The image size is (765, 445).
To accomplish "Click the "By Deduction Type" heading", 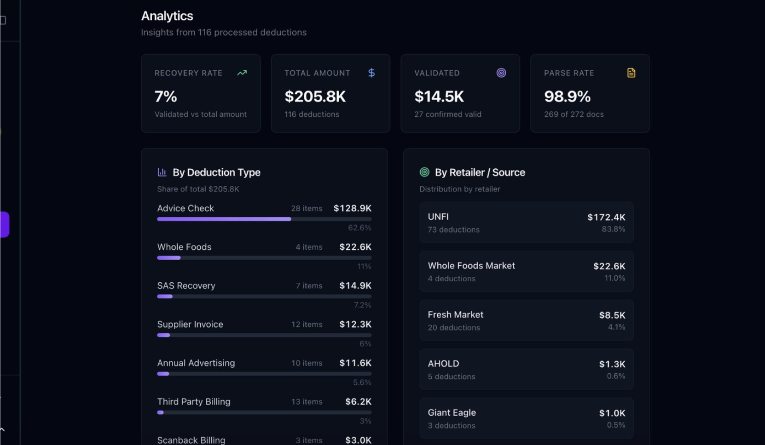I will coord(216,172).
